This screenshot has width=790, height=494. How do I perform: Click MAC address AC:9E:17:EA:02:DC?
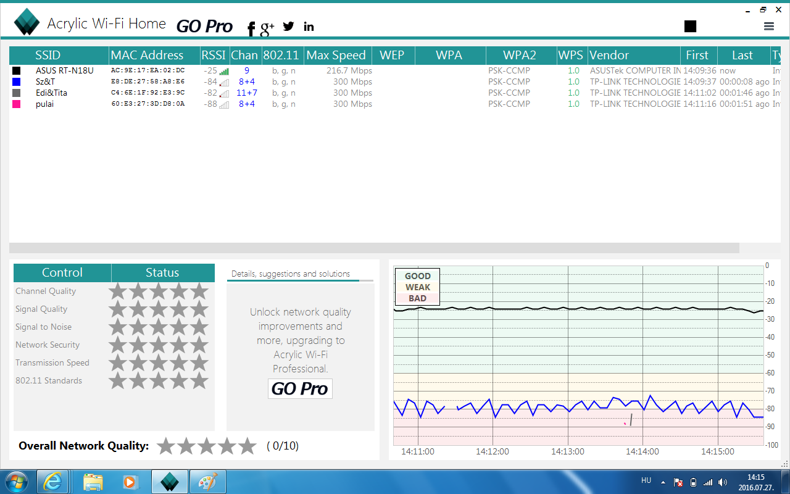coord(148,70)
